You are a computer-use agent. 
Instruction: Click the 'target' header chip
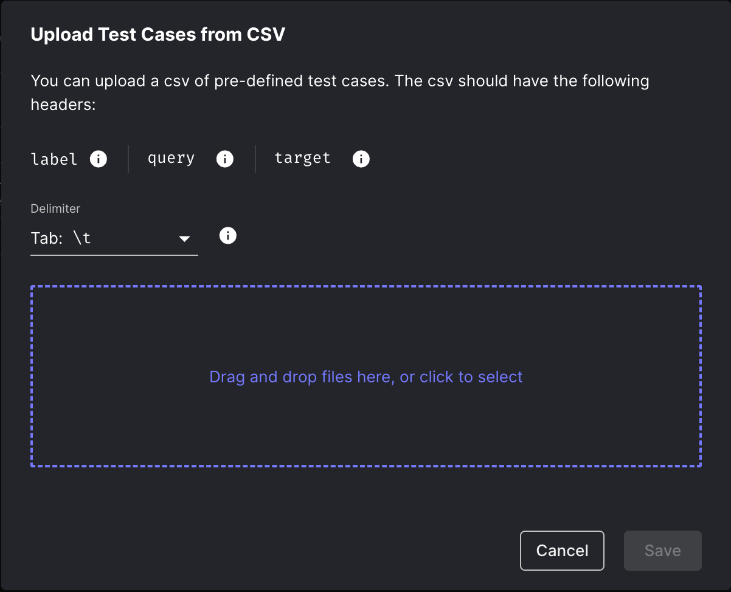click(302, 159)
